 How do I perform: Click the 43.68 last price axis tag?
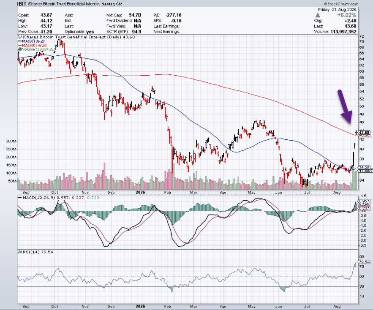pyautogui.click(x=364, y=132)
